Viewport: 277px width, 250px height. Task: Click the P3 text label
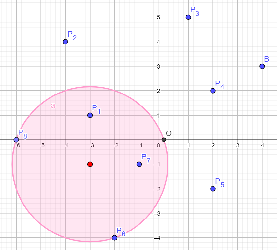click(195, 11)
